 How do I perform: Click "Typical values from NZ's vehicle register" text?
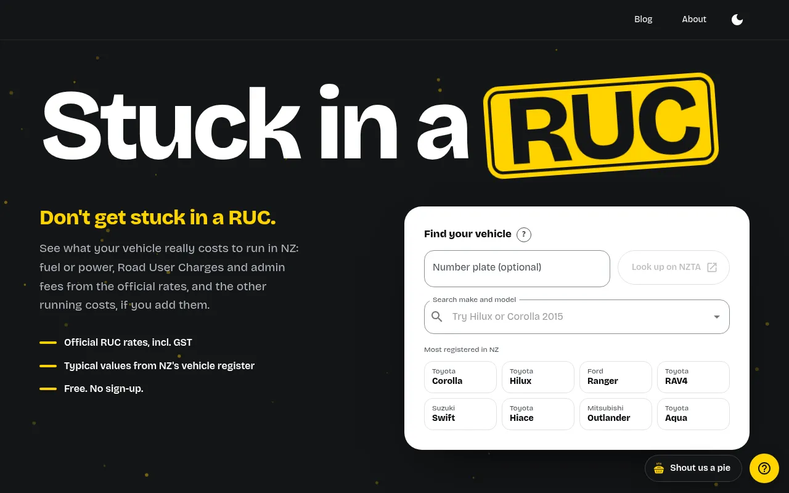[159, 366]
